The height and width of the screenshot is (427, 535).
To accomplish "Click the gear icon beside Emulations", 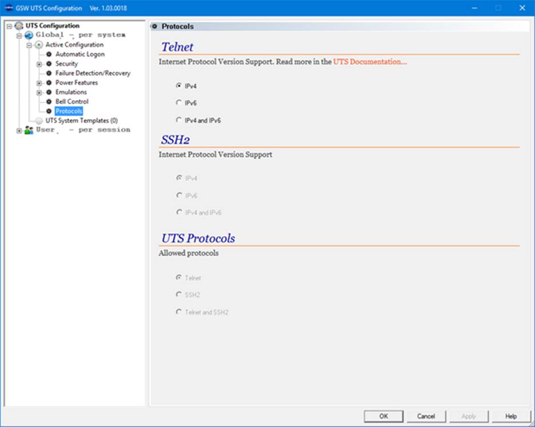I will coord(49,92).
